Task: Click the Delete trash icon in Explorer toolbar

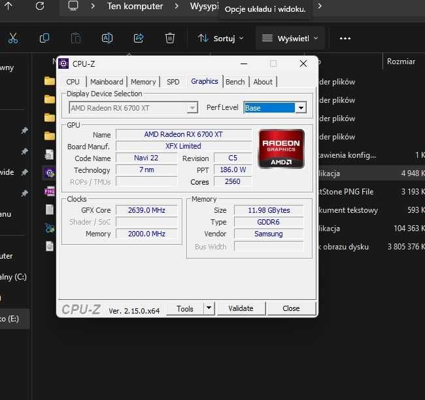Action: [170, 38]
